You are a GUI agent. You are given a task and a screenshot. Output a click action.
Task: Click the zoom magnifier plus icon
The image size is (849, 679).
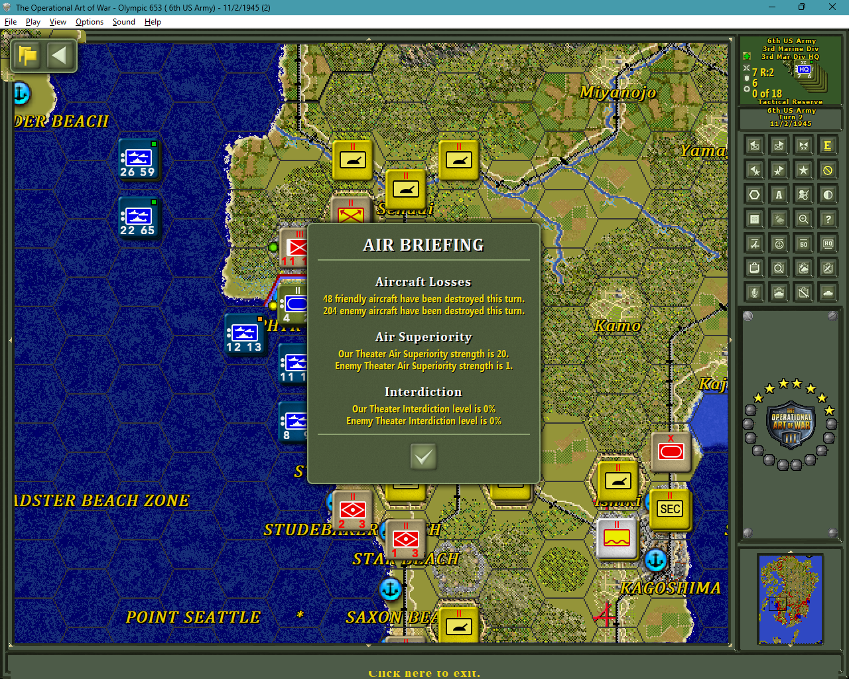click(x=804, y=219)
